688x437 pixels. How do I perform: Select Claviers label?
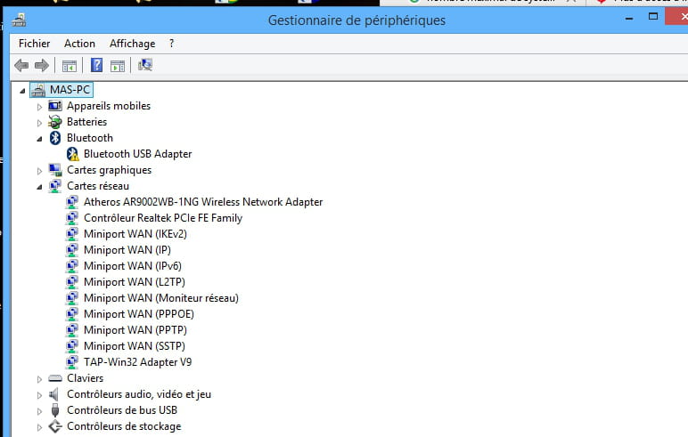86,378
